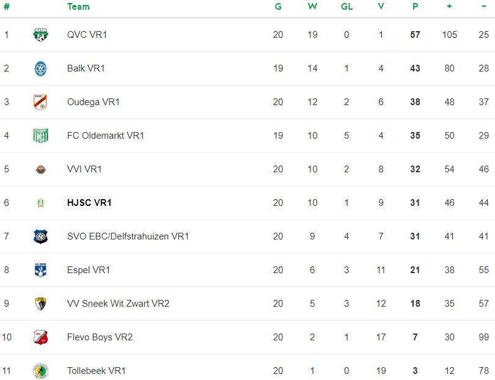The image size is (495, 380).
Task: Click the Espel VR1 club logo
Action: click(40, 270)
